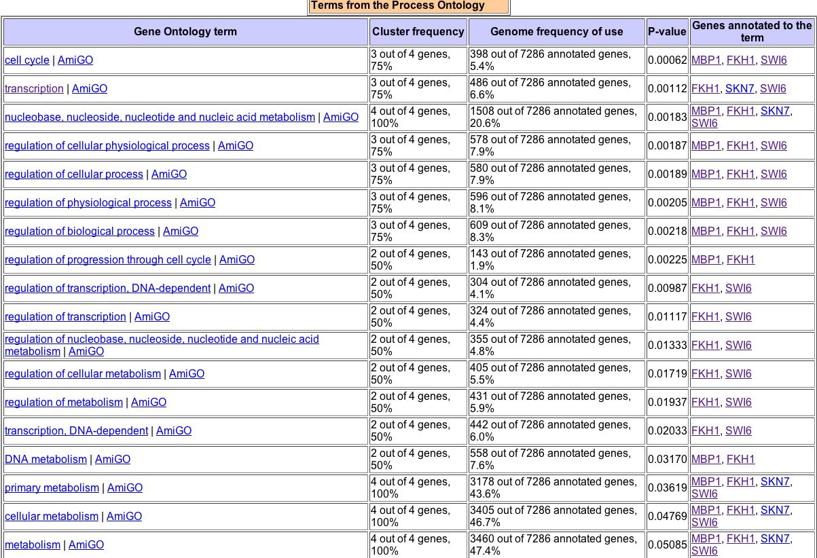Viewport: 817px width, 558px height.
Task: Open SWI6 link in 'regulation of metabolism' row
Action: tap(738, 403)
